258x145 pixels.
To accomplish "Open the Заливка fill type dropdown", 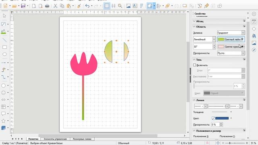I will 231,33.
